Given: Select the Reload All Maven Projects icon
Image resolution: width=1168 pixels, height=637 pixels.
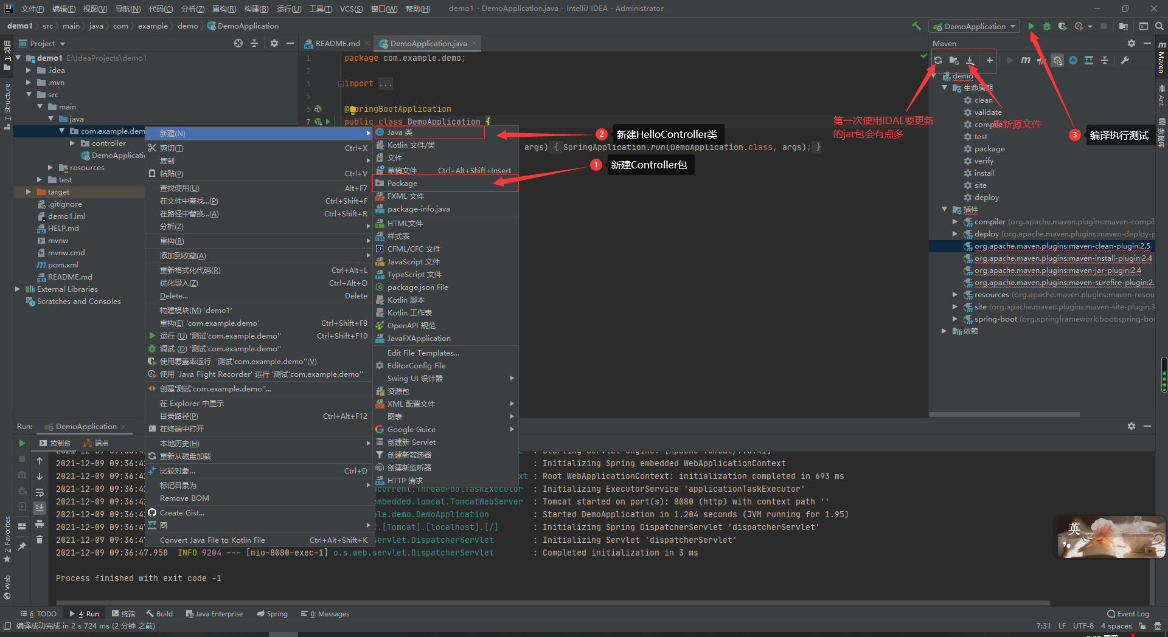Looking at the screenshot, I should click(937, 60).
